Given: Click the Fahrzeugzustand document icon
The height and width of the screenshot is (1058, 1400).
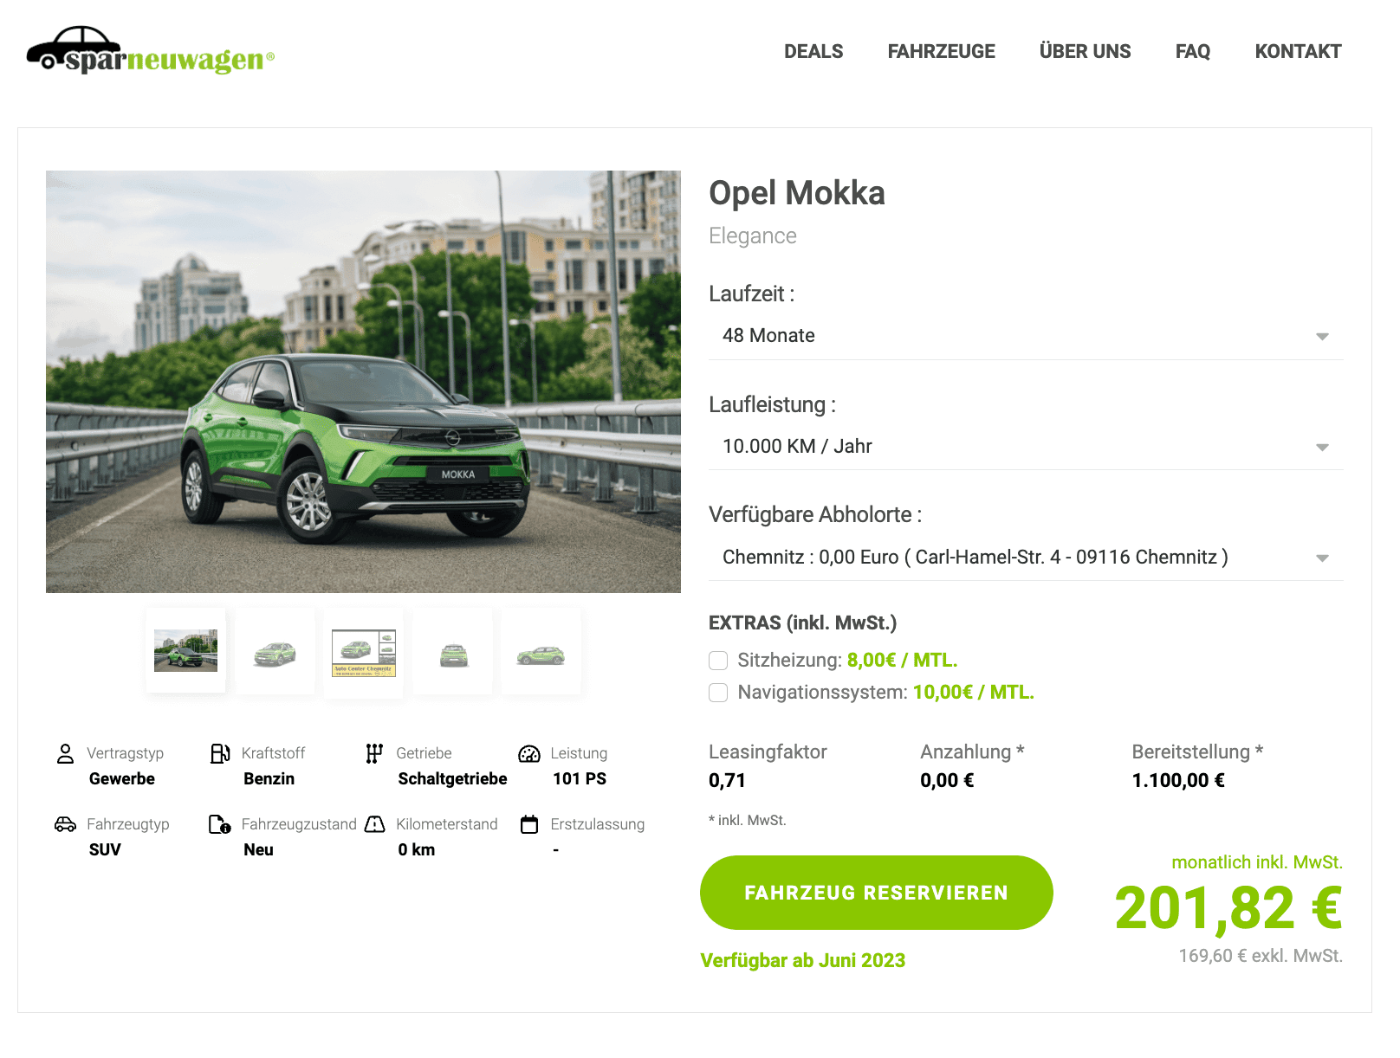Looking at the screenshot, I should point(220,824).
